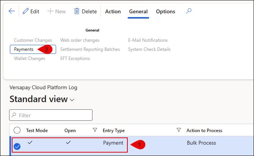Click the New label text
254x156 pixels.
click(60, 11)
